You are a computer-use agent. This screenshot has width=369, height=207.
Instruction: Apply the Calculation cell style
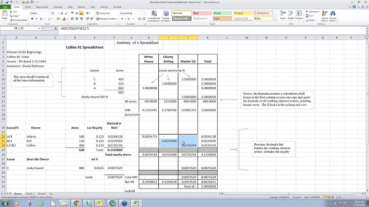(263, 13)
